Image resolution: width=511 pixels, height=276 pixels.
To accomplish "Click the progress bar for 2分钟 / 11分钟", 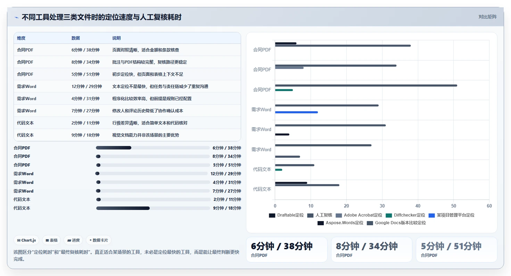I will (x=153, y=200).
